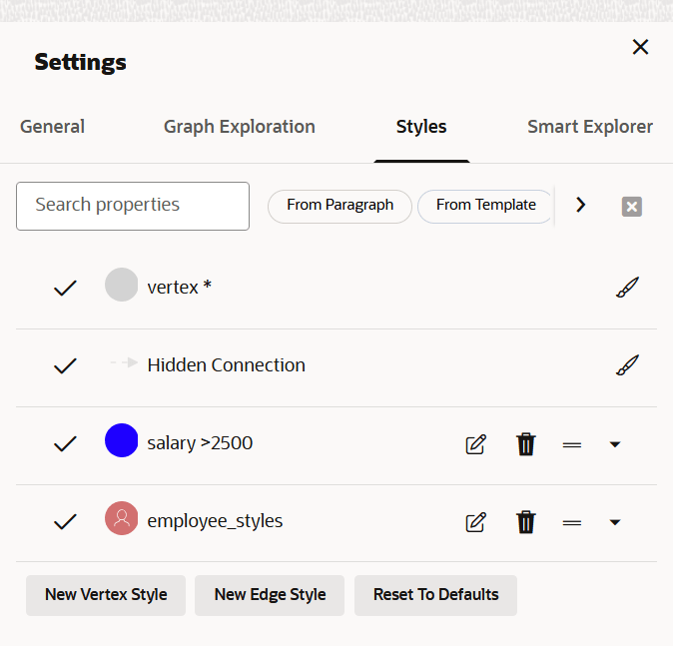Screen dimensions: 673x646
Task: Click the blue salary >2500 color circle
Action: pyautogui.click(x=121, y=441)
